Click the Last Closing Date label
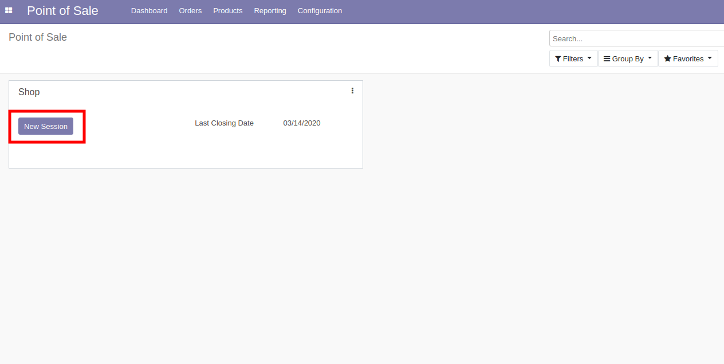 (x=224, y=123)
